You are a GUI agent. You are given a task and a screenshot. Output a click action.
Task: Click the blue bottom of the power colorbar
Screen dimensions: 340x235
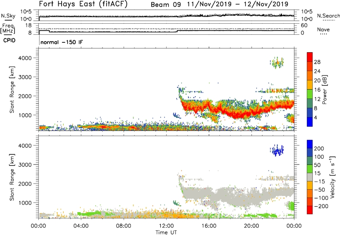[x=310, y=122]
